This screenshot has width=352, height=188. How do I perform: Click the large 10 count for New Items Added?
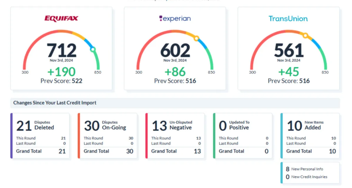294,126
